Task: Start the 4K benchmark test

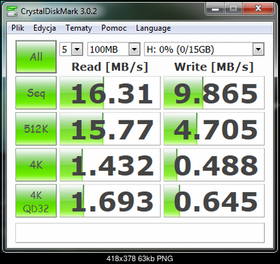Action: 36,165
